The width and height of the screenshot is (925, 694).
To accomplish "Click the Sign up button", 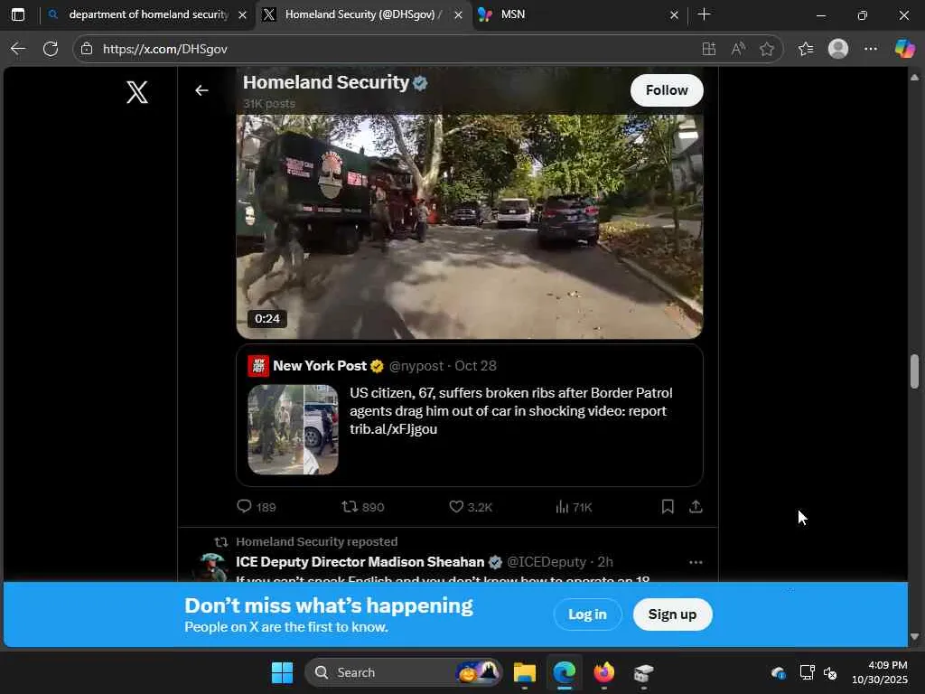I will [x=672, y=614].
